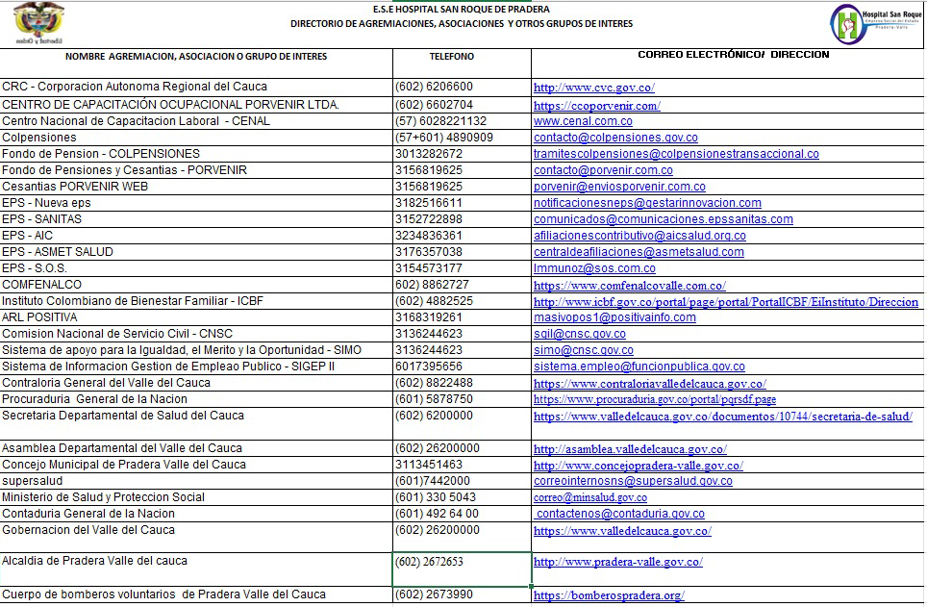Click the ICBF portal link
This screenshot has height=607, width=927.
725,302
